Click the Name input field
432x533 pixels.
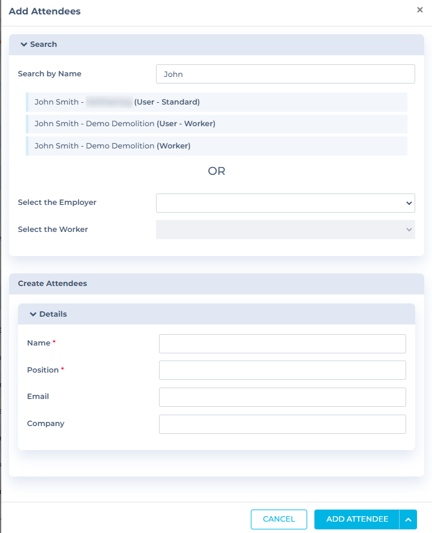coord(282,344)
